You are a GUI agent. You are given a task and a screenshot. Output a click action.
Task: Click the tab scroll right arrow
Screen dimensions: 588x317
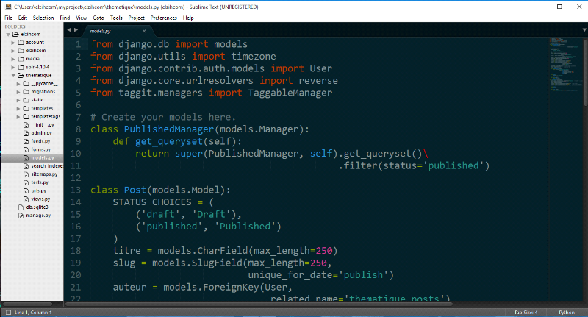tap(77, 31)
